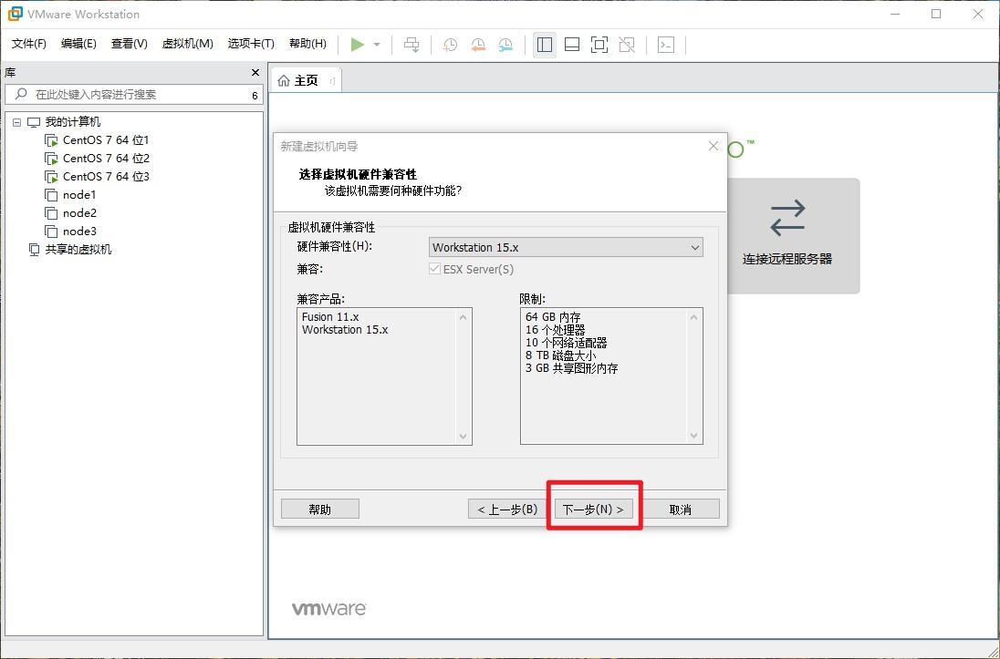Select node2 in the library
1000x659 pixels.
click(79, 213)
